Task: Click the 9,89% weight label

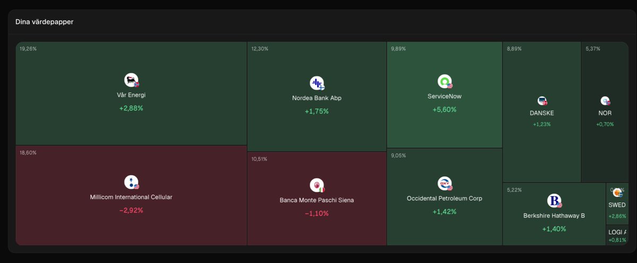Action: [x=398, y=49]
